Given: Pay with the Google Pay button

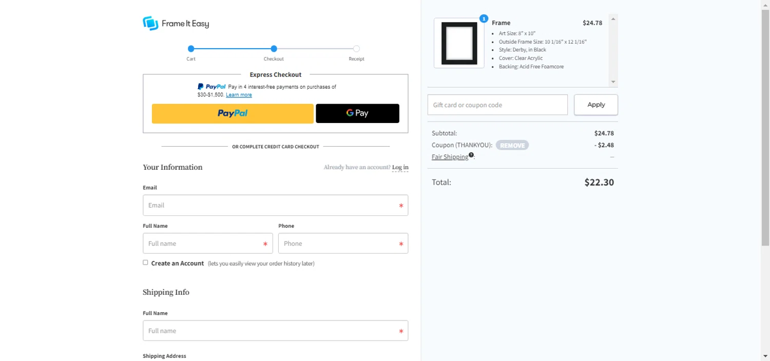Looking at the screenshot, I should (357, 113).
